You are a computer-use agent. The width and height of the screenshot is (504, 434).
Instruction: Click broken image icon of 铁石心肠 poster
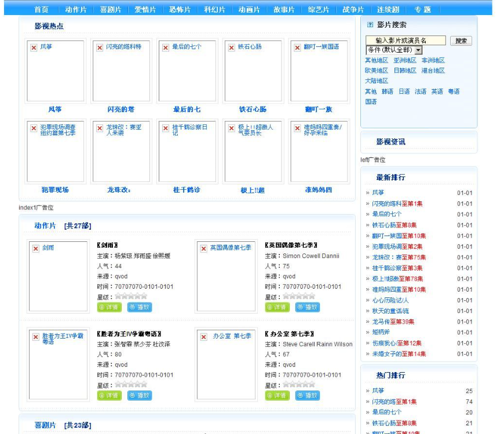(x=231, y=47)
